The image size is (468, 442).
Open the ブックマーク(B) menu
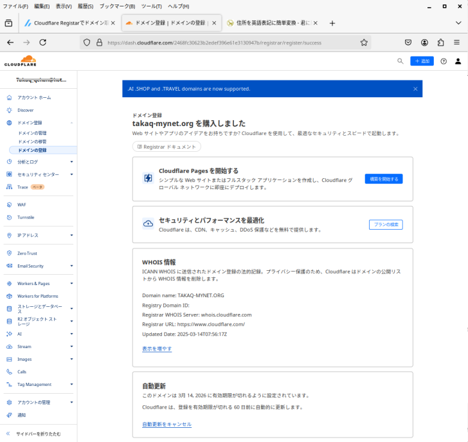point(117,6)
